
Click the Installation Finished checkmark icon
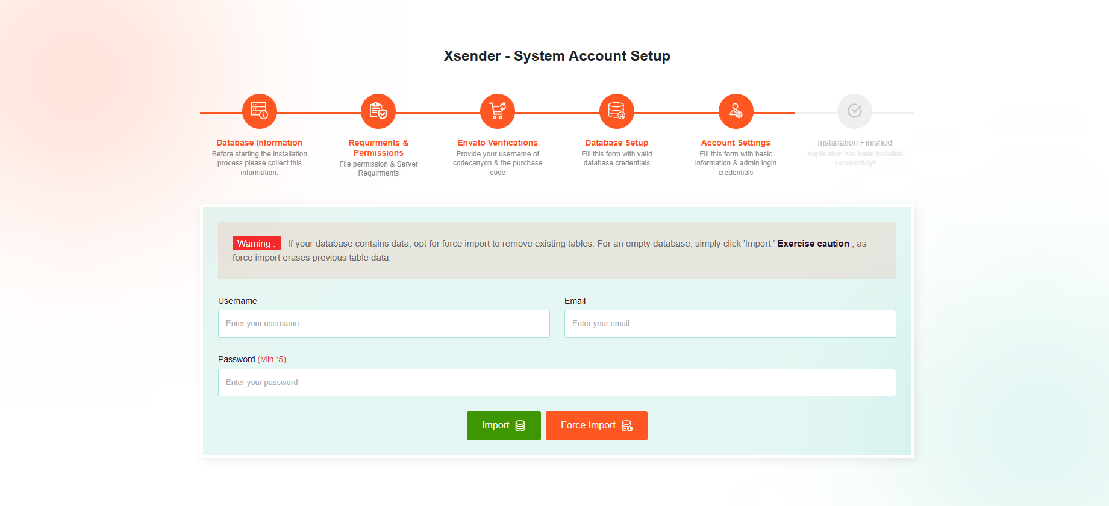[x=854, y=111]
